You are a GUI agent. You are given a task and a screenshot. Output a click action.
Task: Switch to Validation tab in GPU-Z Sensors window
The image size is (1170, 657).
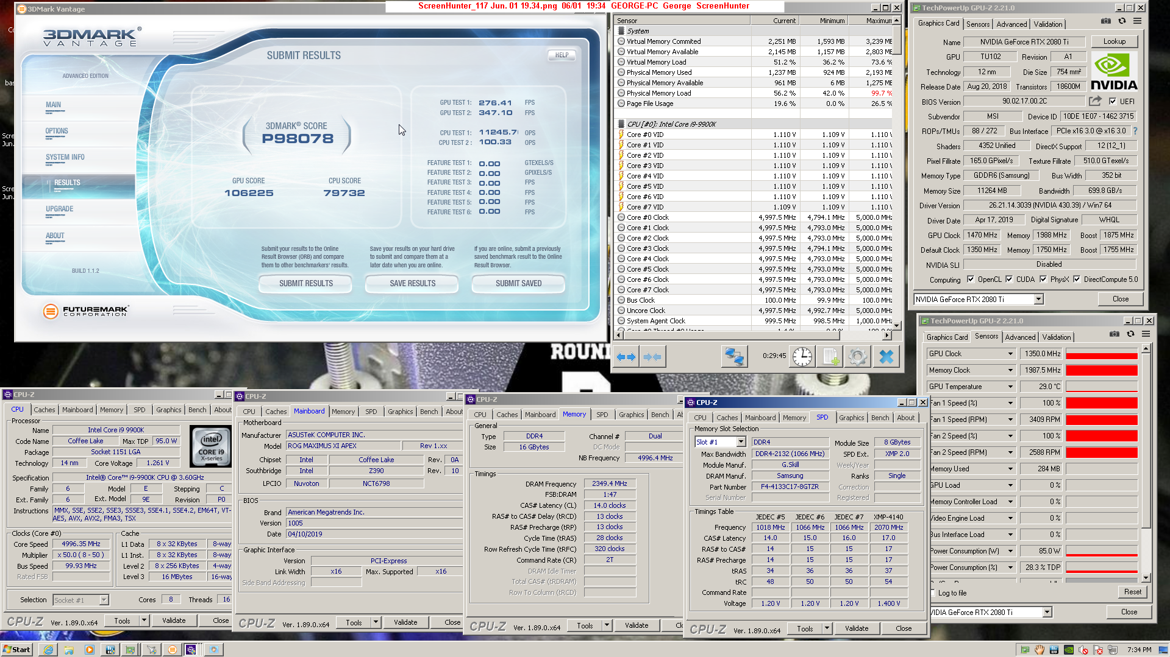coord(1056,337)
